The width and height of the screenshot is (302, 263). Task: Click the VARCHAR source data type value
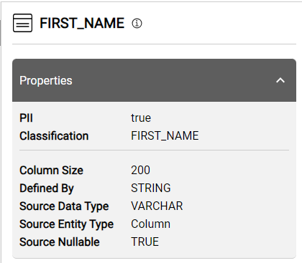[157, 206]
